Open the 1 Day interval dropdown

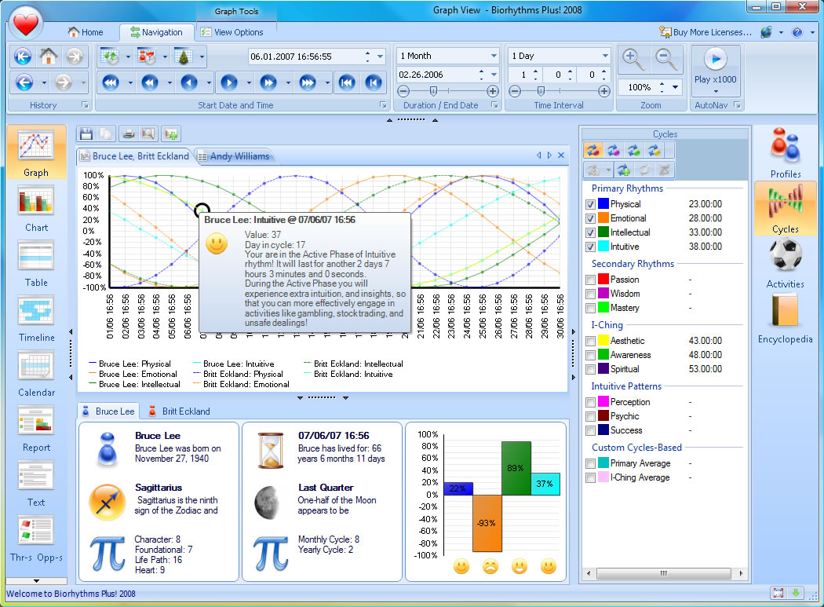[605, 56]
